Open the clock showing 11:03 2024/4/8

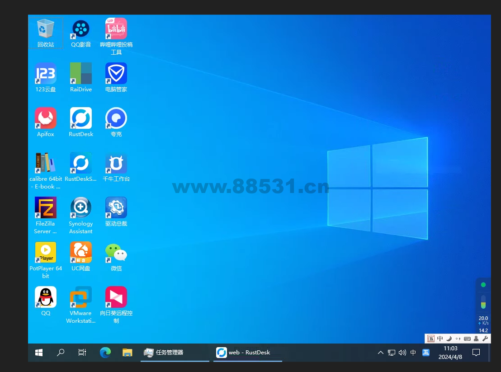450,353
